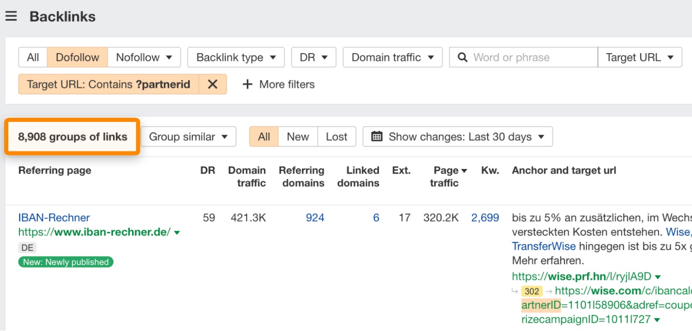This screenshot has height=331, width=692.
Task: Remove the Target URL partnerid filter
Action: coord(212,84)
